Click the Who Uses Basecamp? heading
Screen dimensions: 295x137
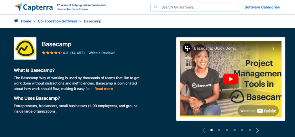point(37,98)
